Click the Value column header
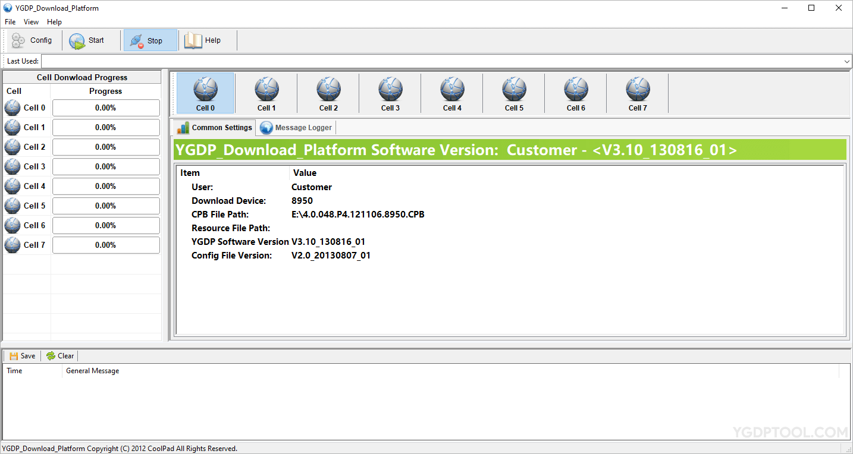The width and height of the screenshot is (853, 454). tap(567, 173)
